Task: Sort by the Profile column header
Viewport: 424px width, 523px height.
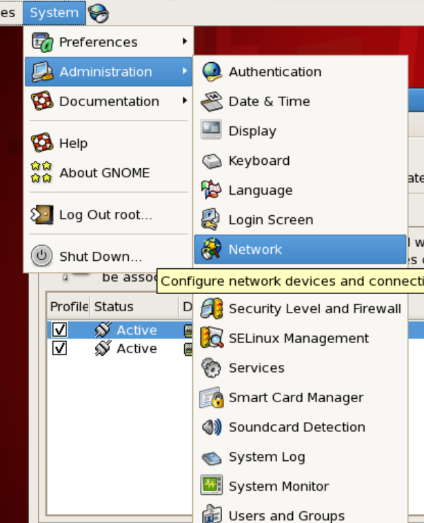Action: click(69, 306)
